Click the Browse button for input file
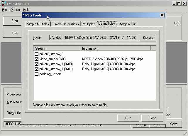188x136 pixels. pos(148,38)
